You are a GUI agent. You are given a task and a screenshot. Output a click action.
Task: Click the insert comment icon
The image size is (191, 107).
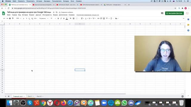coord(101,18)
